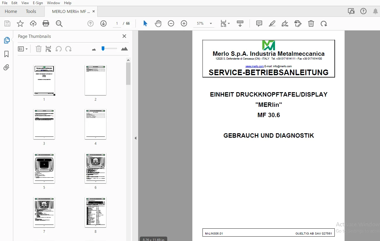Click the SERVICE-BETRIEBSANLEITUNG heading text

[269, 73]
